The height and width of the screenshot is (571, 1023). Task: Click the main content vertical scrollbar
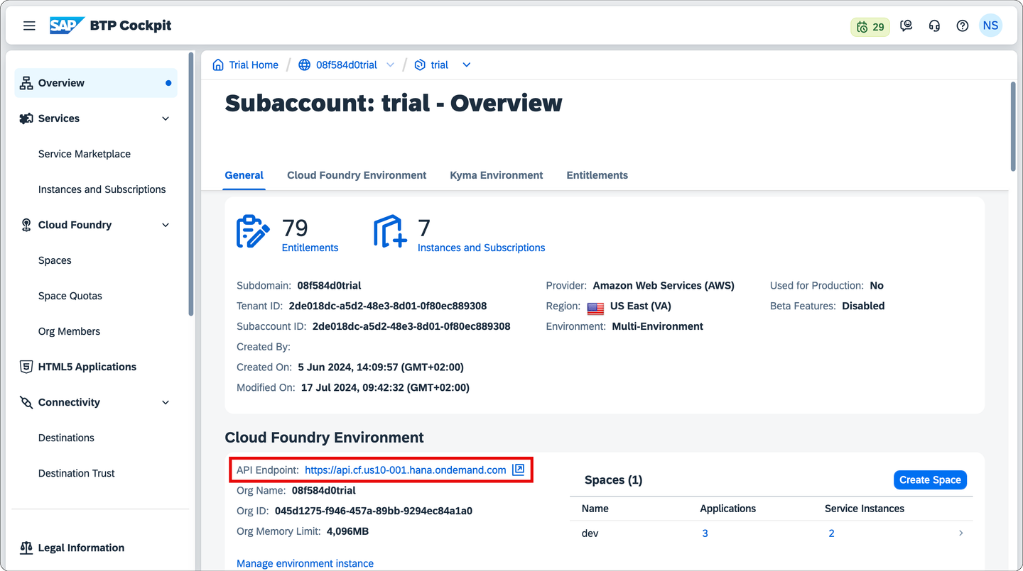[1013, 126]
